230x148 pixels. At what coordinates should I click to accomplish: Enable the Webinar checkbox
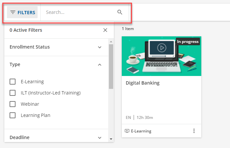point(13,104)
